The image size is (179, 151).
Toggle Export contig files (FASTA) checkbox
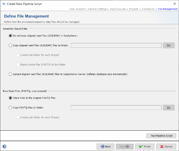click(18, 65)
